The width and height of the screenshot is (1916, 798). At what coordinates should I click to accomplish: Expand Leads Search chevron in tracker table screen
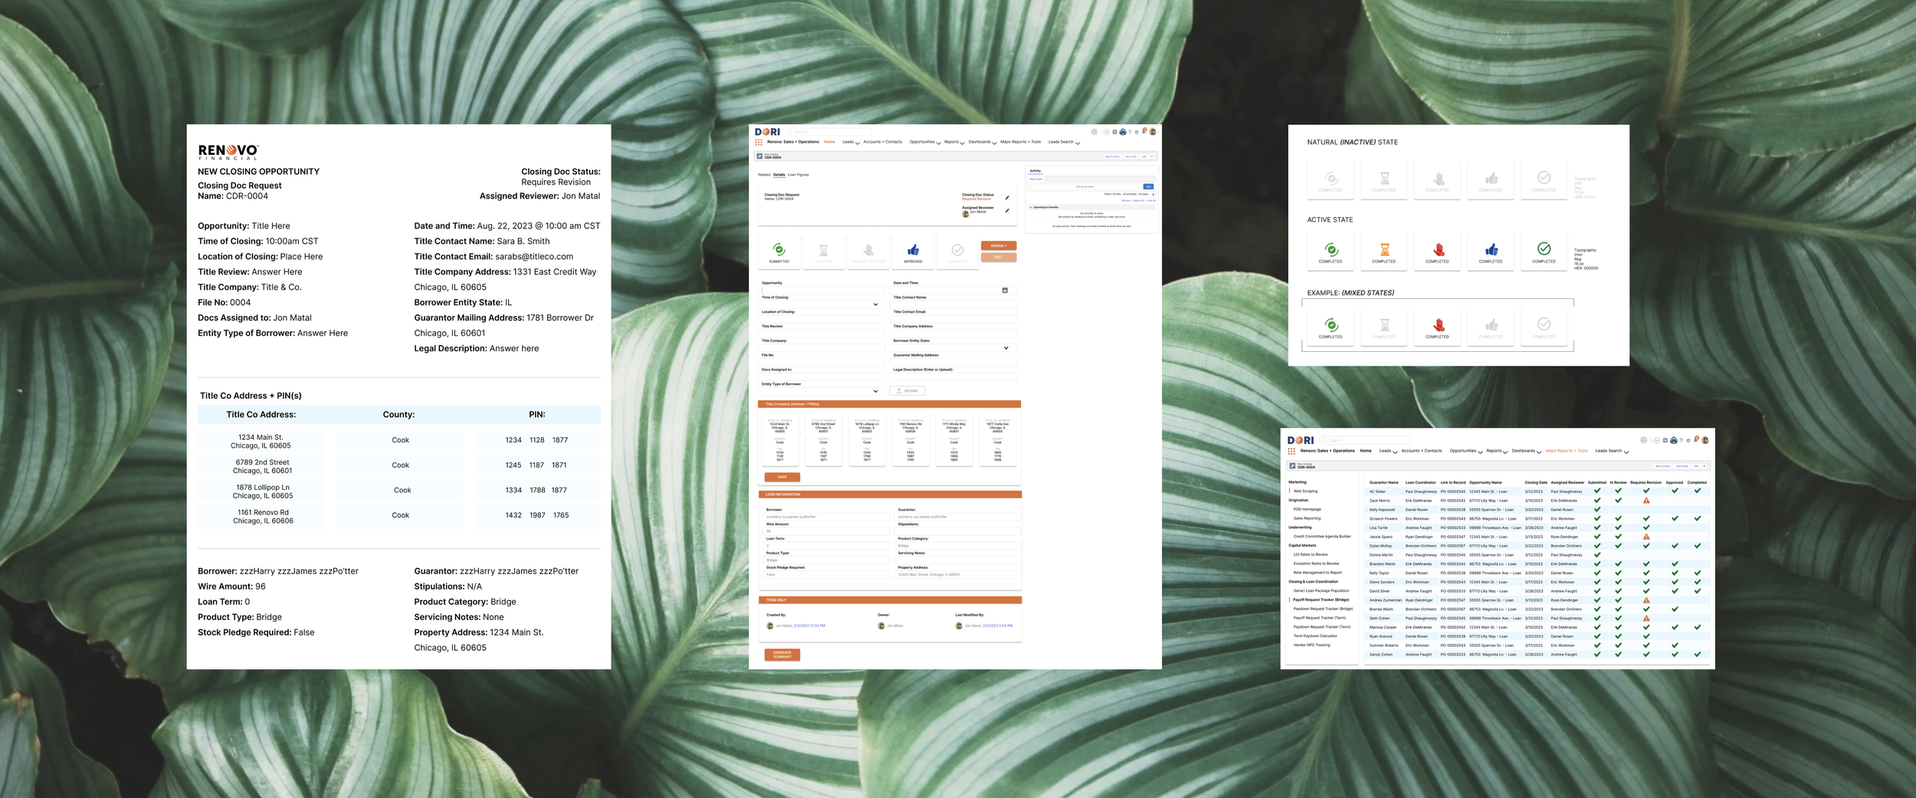click(x=1626, y=452)
